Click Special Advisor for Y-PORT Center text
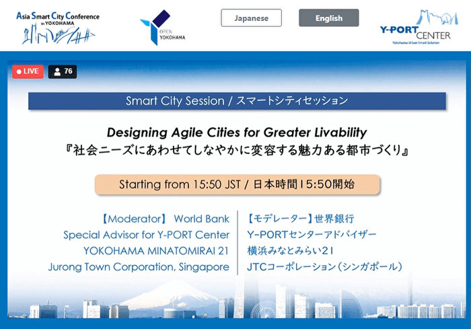Image resolution: width=471 pixels, height=329 pixels. tap(146, 235)
